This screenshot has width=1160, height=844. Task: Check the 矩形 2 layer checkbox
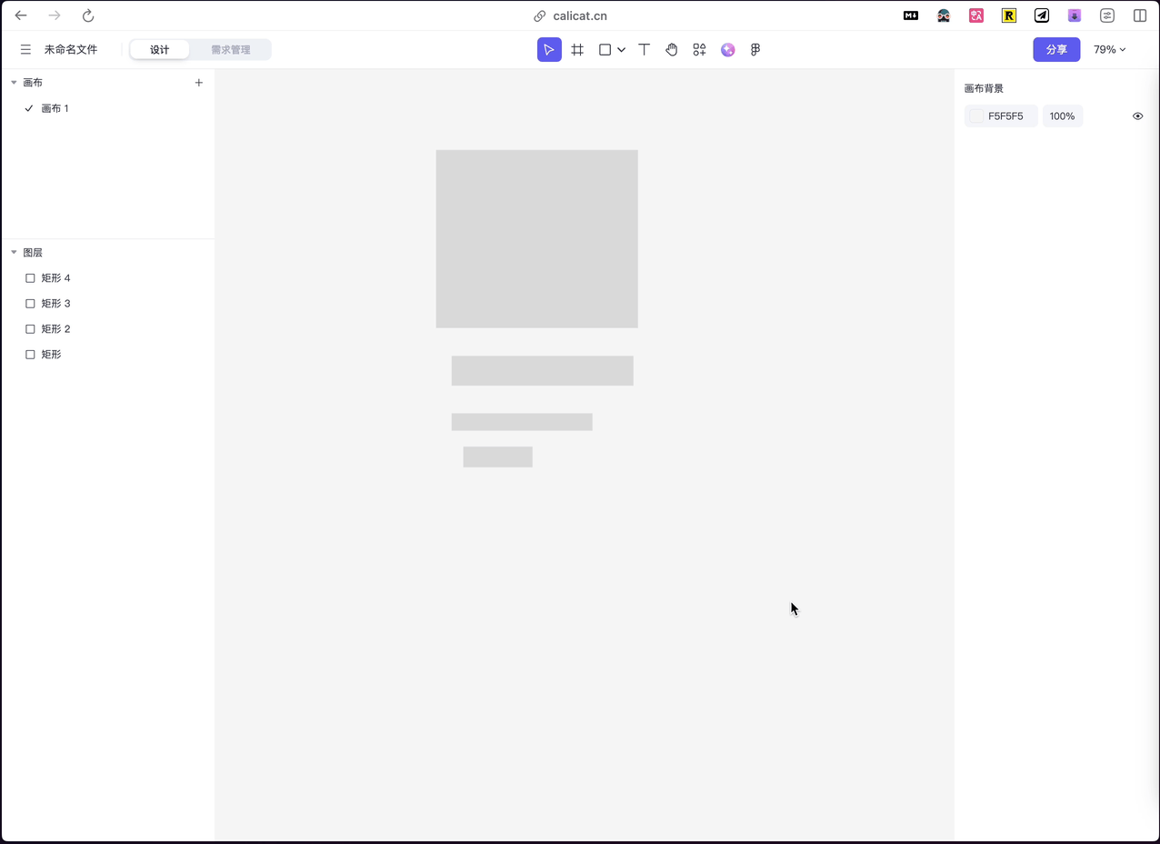[30, 328]
